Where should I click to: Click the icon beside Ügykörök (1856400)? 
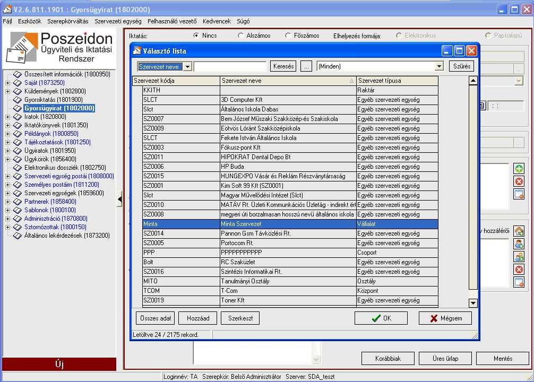(18, 159)
